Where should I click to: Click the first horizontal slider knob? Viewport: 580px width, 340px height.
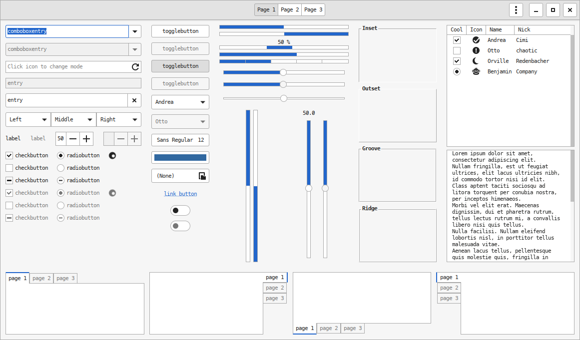(283, 72)
